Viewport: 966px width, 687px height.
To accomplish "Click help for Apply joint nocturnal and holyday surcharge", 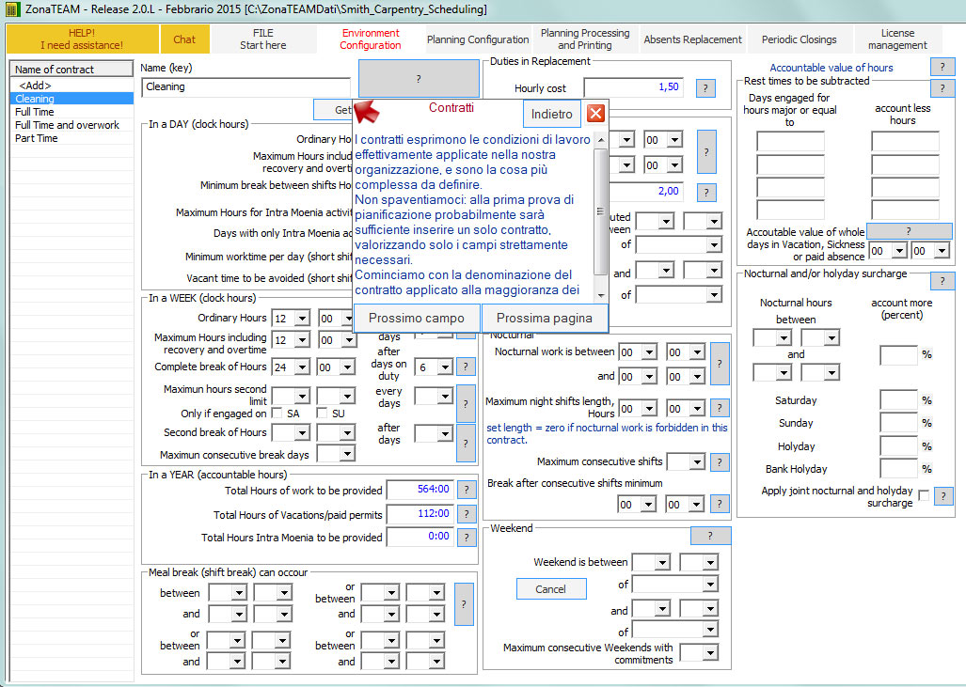I will point(943,495).
